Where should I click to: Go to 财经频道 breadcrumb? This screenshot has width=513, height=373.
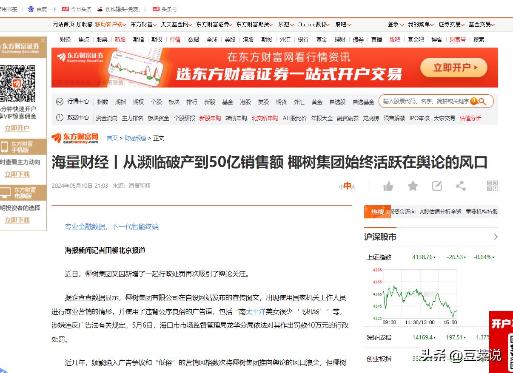[x=135, y=138]
